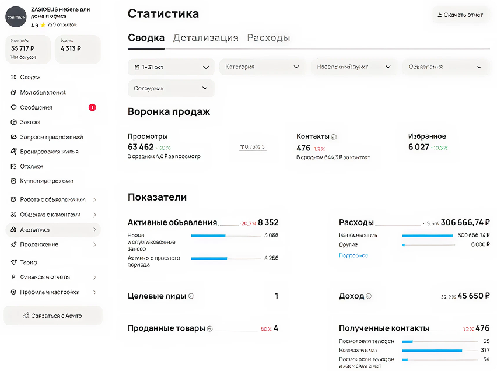Click the Подробнее link under Расходы
This screenshot has width=497, height=371.
coord(353,256)
